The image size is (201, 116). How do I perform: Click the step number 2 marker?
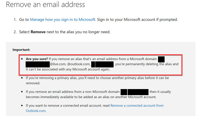15,32
